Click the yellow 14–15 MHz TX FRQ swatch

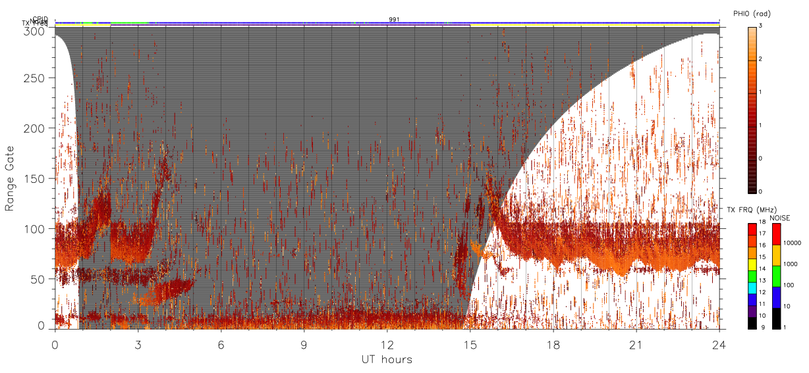point(752,264)
